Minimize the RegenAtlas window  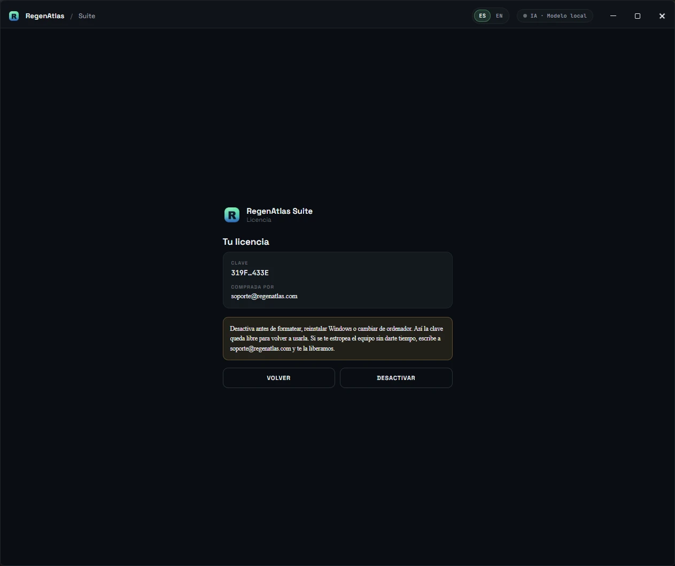(613, 16)
